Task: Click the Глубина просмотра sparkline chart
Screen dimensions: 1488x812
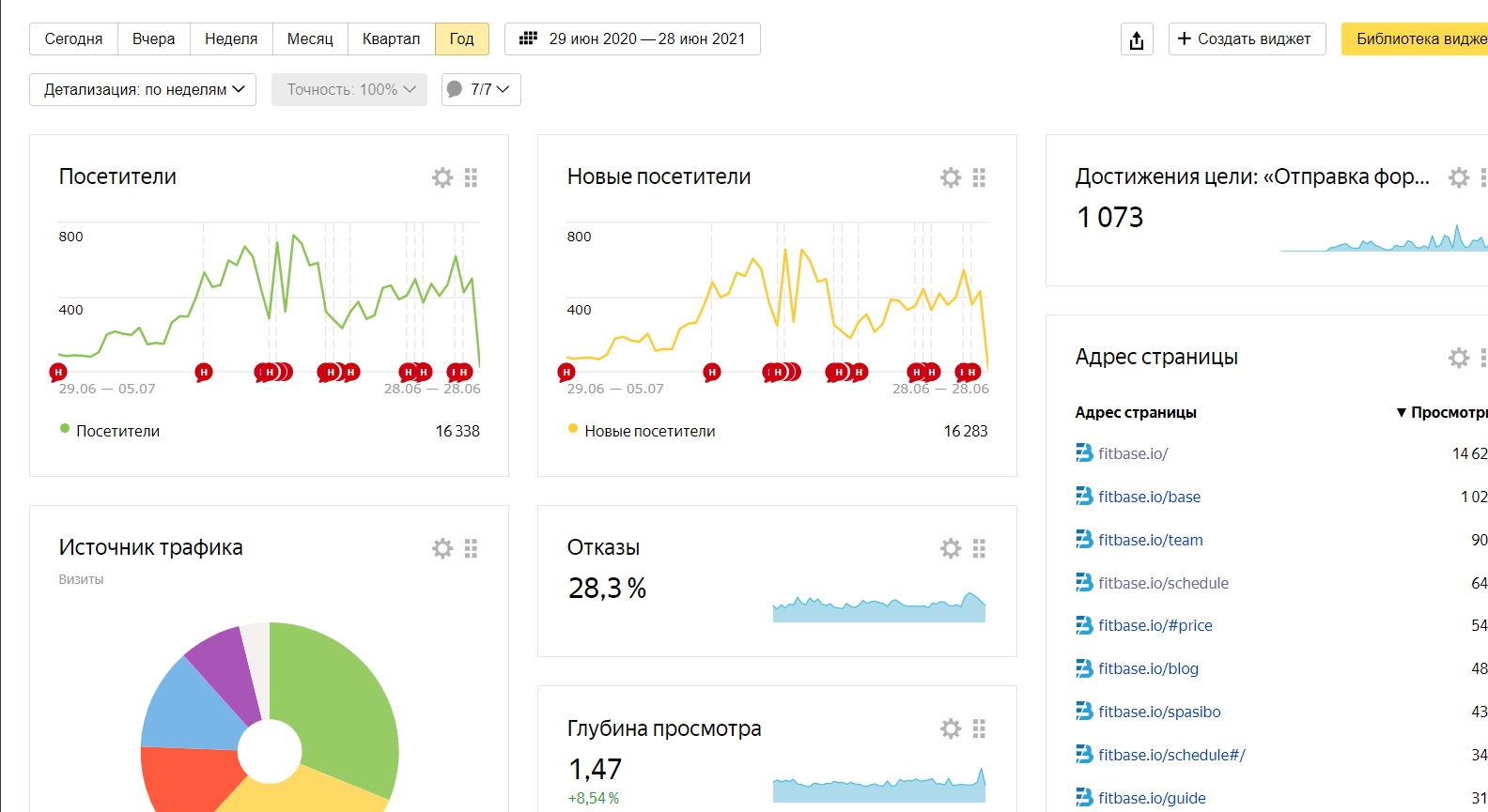Action: [879, 785]
